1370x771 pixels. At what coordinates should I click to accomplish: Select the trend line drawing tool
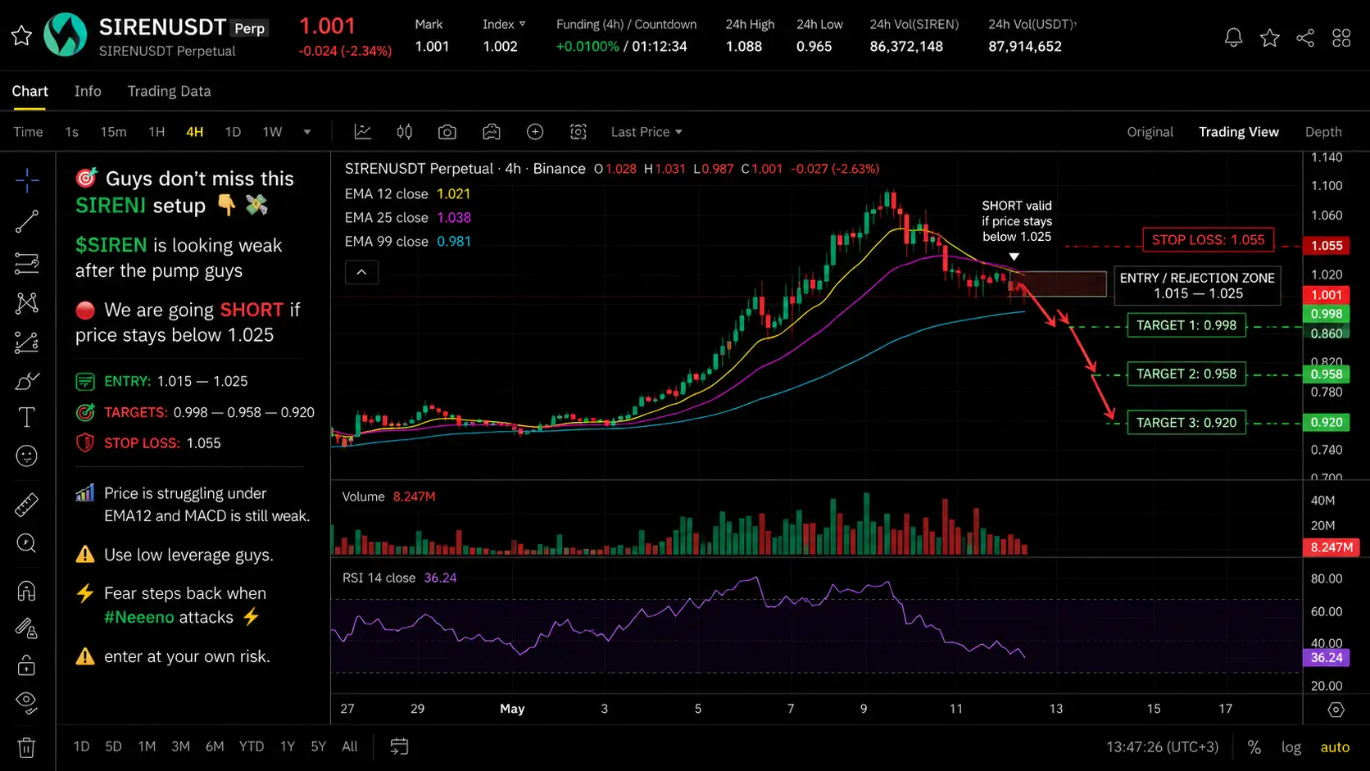[x=26, y=221]
